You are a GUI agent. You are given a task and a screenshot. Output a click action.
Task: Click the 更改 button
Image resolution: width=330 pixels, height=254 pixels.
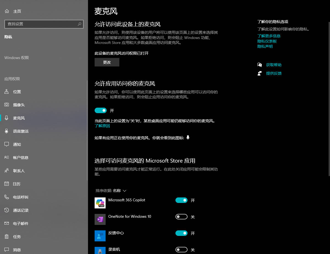(x=107, y=62)
